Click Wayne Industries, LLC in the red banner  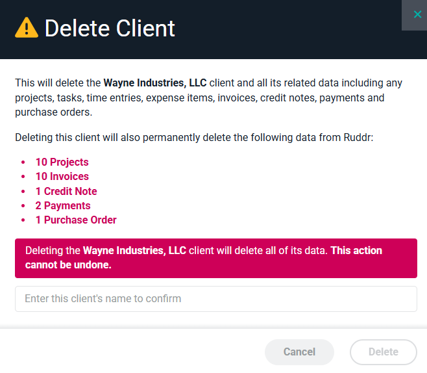[134, 250]
